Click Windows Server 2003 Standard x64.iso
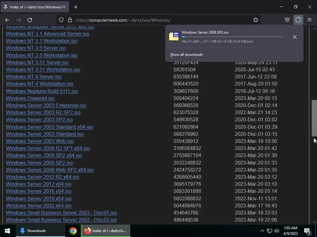 pyautogui.click(x=49, y=127)
